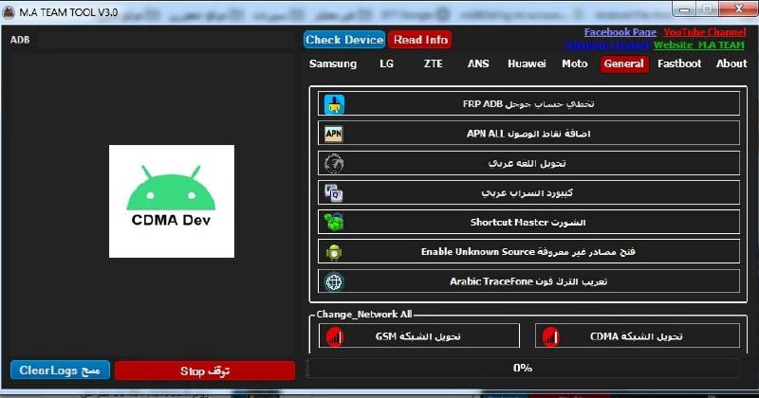The height and width of the screenshot is (398, 759).
Task: Click the ADB log area label
Action: click(20, 40)
